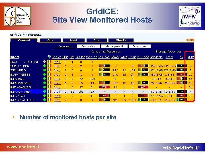This screenshot has height=154, width=205.
Task: Select the Overview sub-tab
Action: tap(65, 46)
